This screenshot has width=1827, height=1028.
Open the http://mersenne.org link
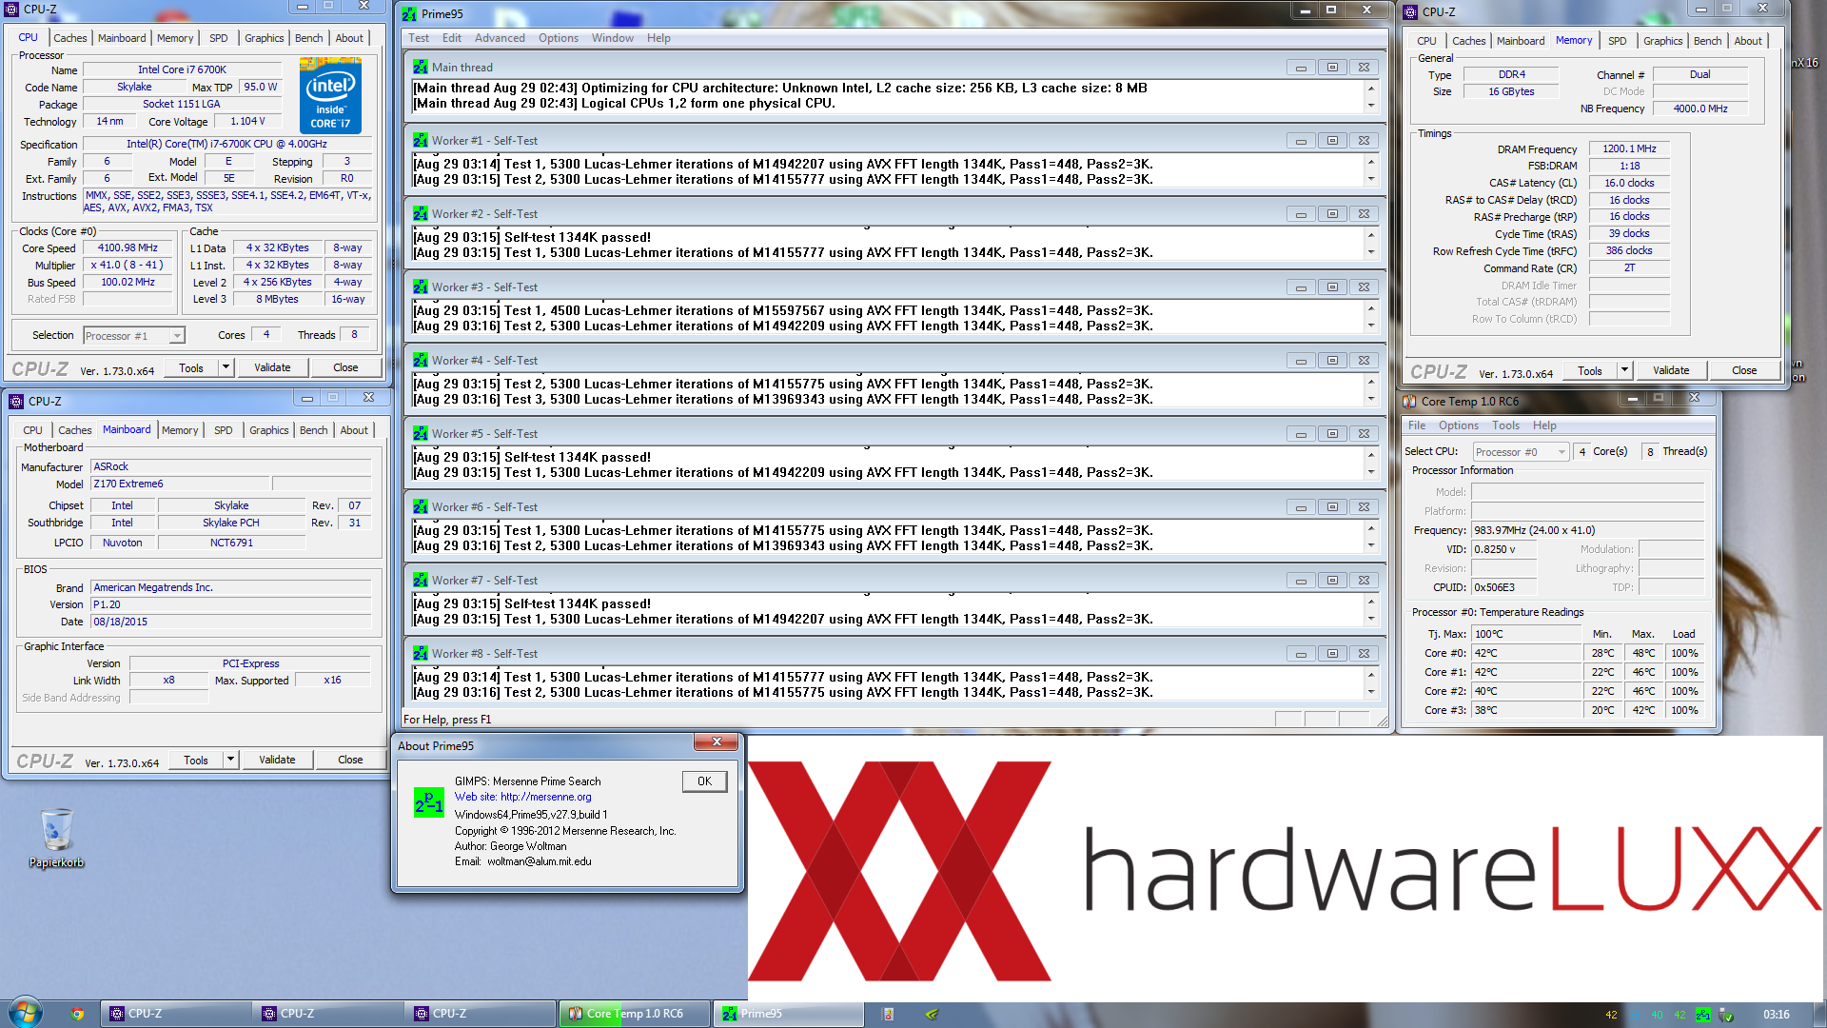pos(545,798)
